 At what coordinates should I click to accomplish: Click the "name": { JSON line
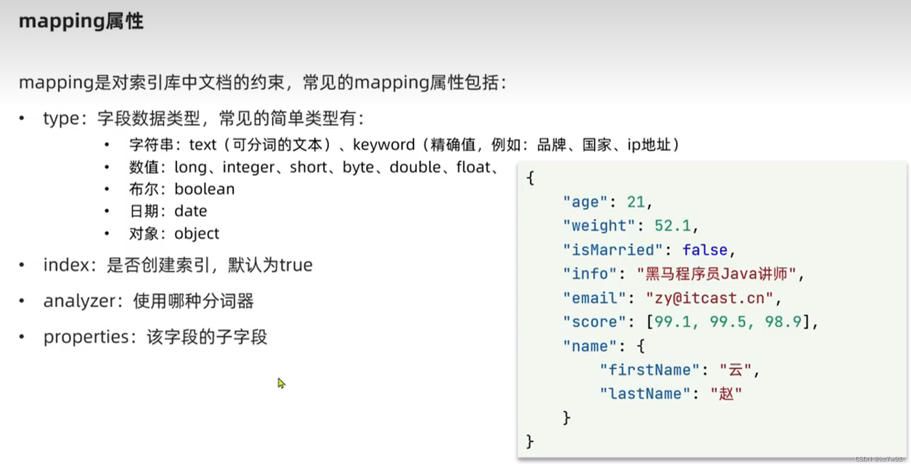[x=604, y=346]
